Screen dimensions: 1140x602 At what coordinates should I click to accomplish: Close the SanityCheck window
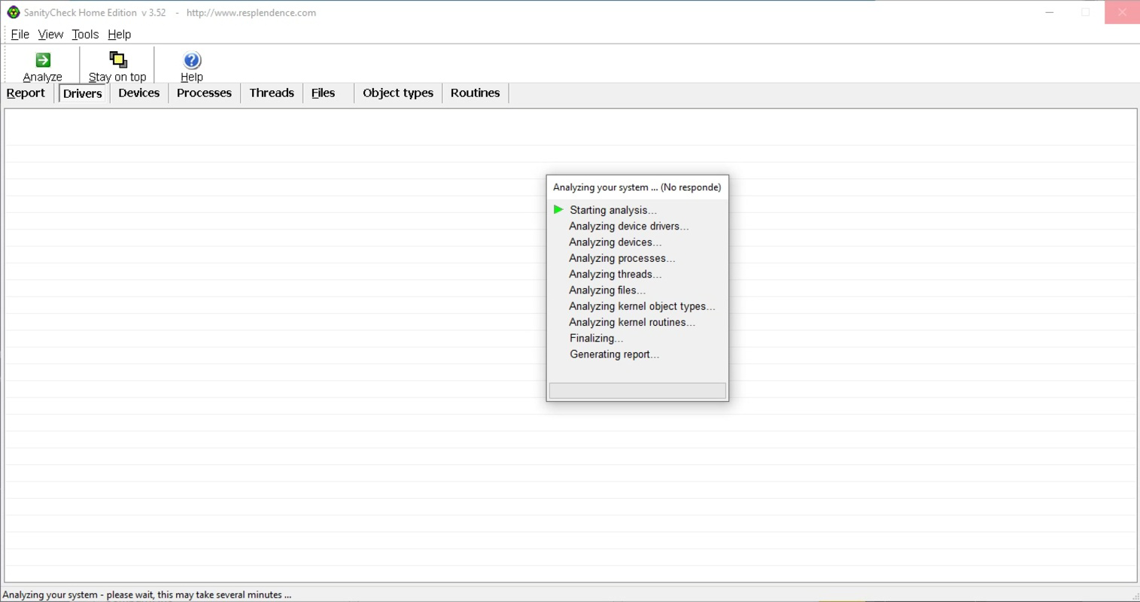pyautogui.click(x=1122, y=12)
